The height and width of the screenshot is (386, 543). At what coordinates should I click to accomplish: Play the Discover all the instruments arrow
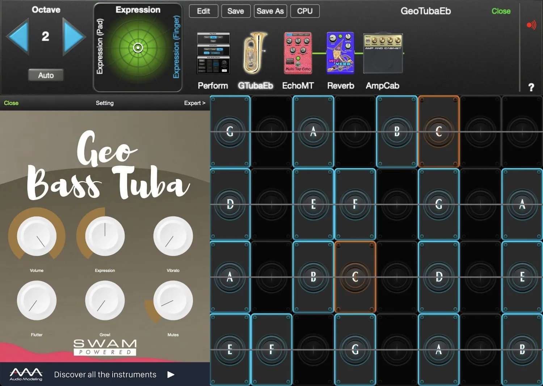point(171,374)
